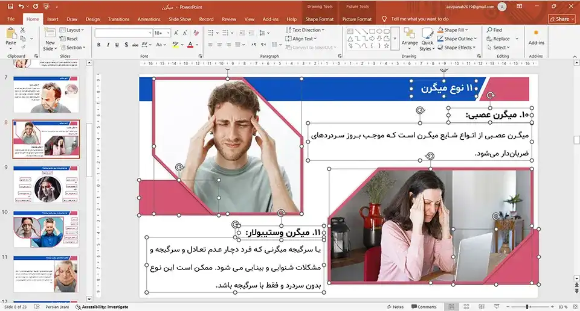Start presentation from beginning icon
580x311 pixels.
pyautogui.click(x=47, y=6)
